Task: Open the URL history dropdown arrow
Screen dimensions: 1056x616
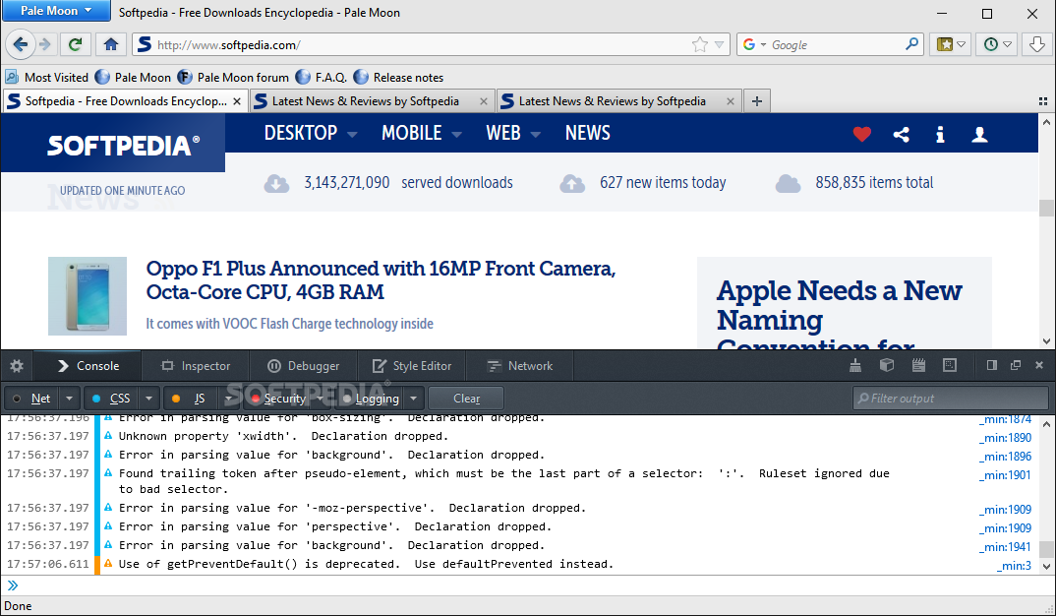Action: (720, 44)
